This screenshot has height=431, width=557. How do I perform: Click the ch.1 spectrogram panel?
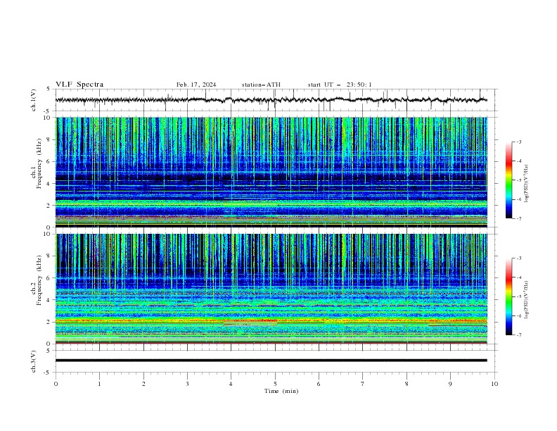point(271,172)
